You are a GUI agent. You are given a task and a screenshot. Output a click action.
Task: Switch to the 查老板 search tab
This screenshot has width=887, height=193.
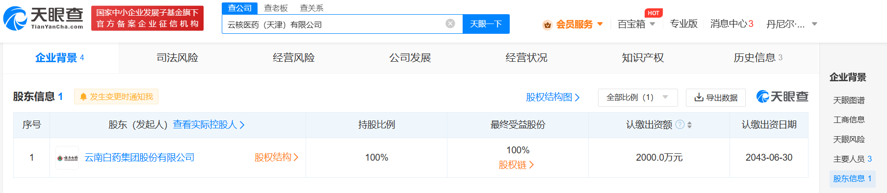click(276, 8)
